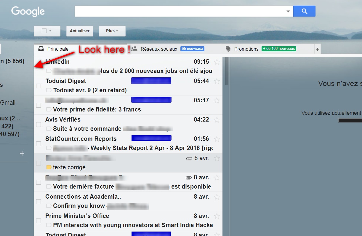Image resolution: width=362 pixels, height=236 pixels.
Task: Click the Réseaux sociaux people icon
Action: point(134,49)
